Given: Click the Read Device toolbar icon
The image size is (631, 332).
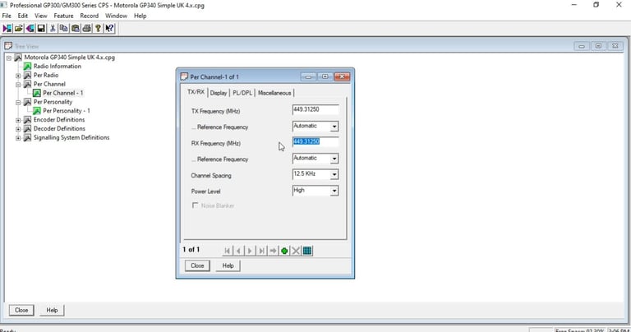Looking at the screenshot, I should click(7, 28).
